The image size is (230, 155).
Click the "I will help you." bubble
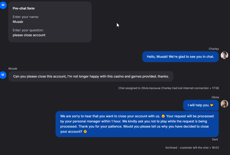(x=199, y=105)
